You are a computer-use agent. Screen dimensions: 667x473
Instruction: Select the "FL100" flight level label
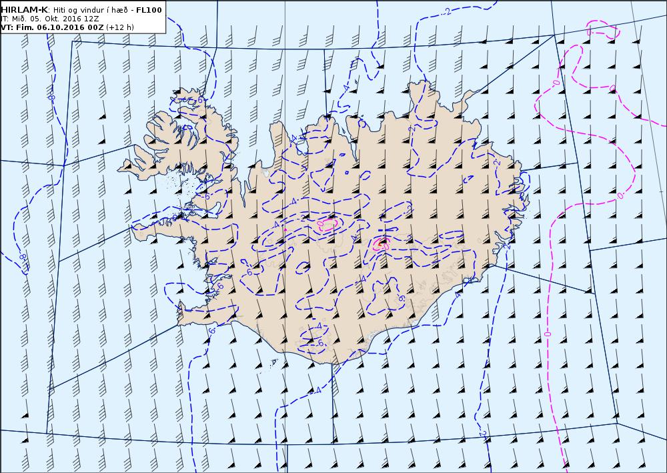(x=149, y=10)
